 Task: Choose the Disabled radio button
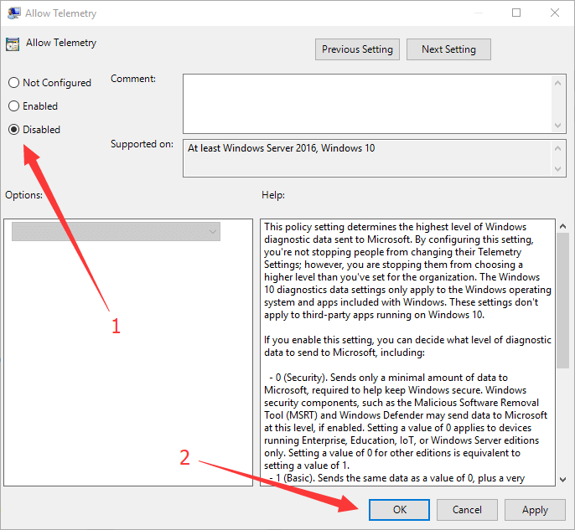coord(13,130)
